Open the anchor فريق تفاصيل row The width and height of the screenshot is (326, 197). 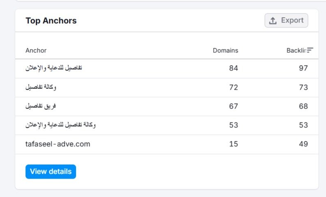click(41, 106)
